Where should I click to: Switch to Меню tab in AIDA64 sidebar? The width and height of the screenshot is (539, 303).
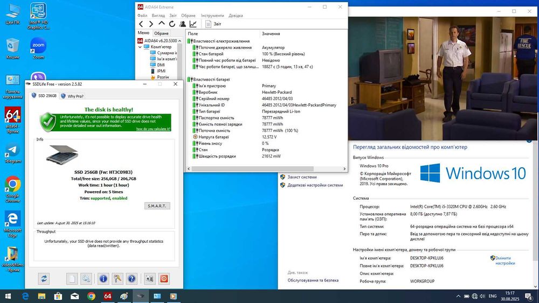pyautogui.click(x=143, y=33)
